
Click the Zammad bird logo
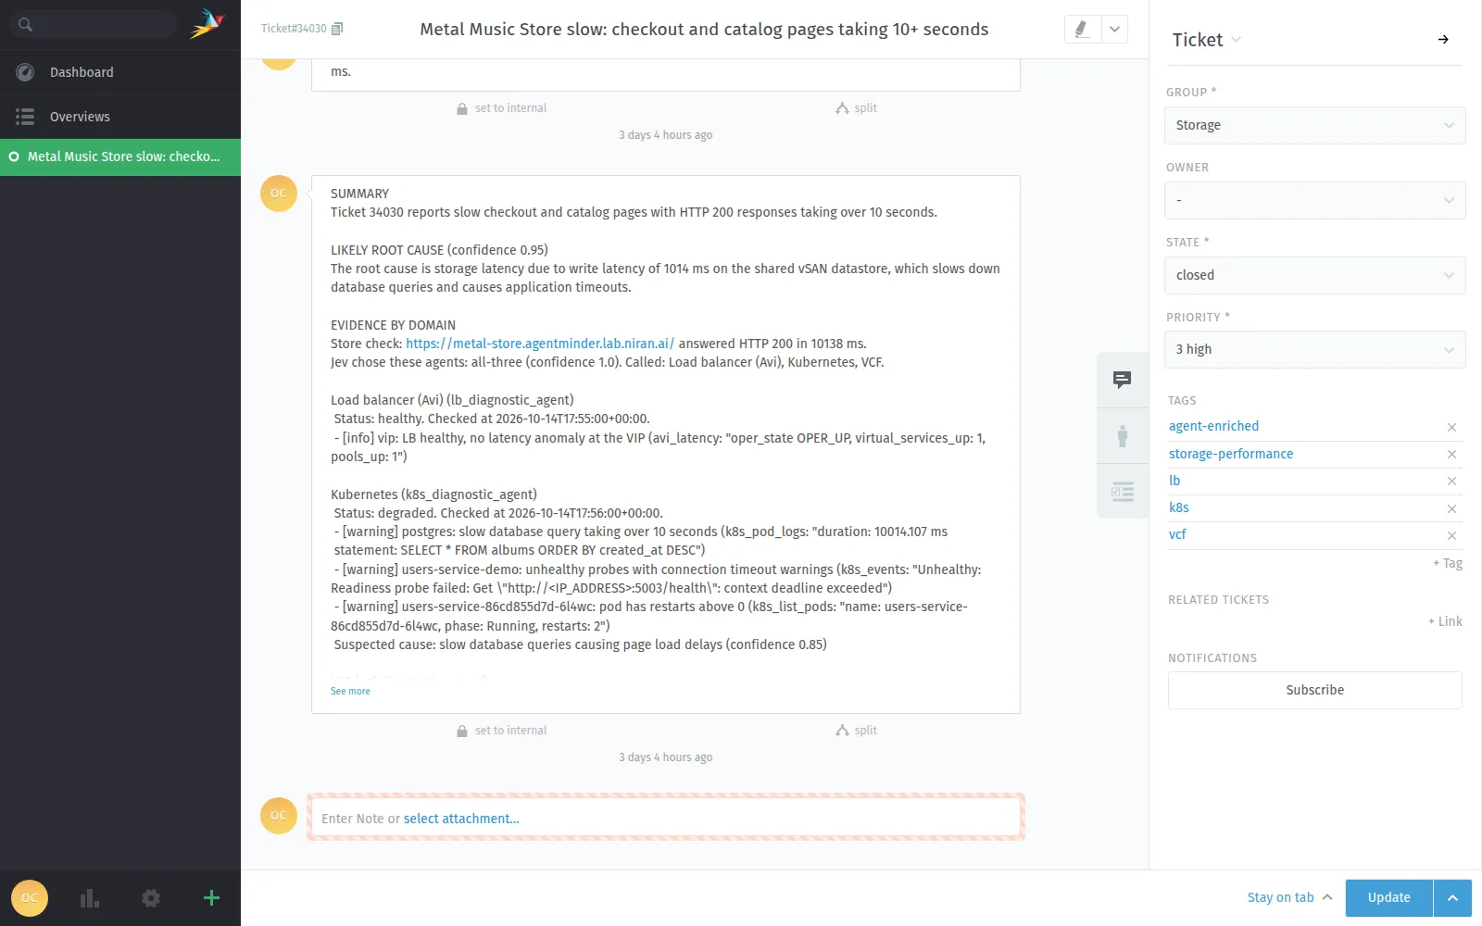click(207, 24)
